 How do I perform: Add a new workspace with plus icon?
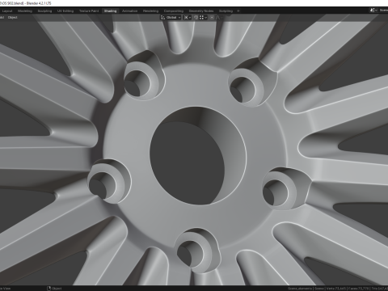click(x=238, y=11)
